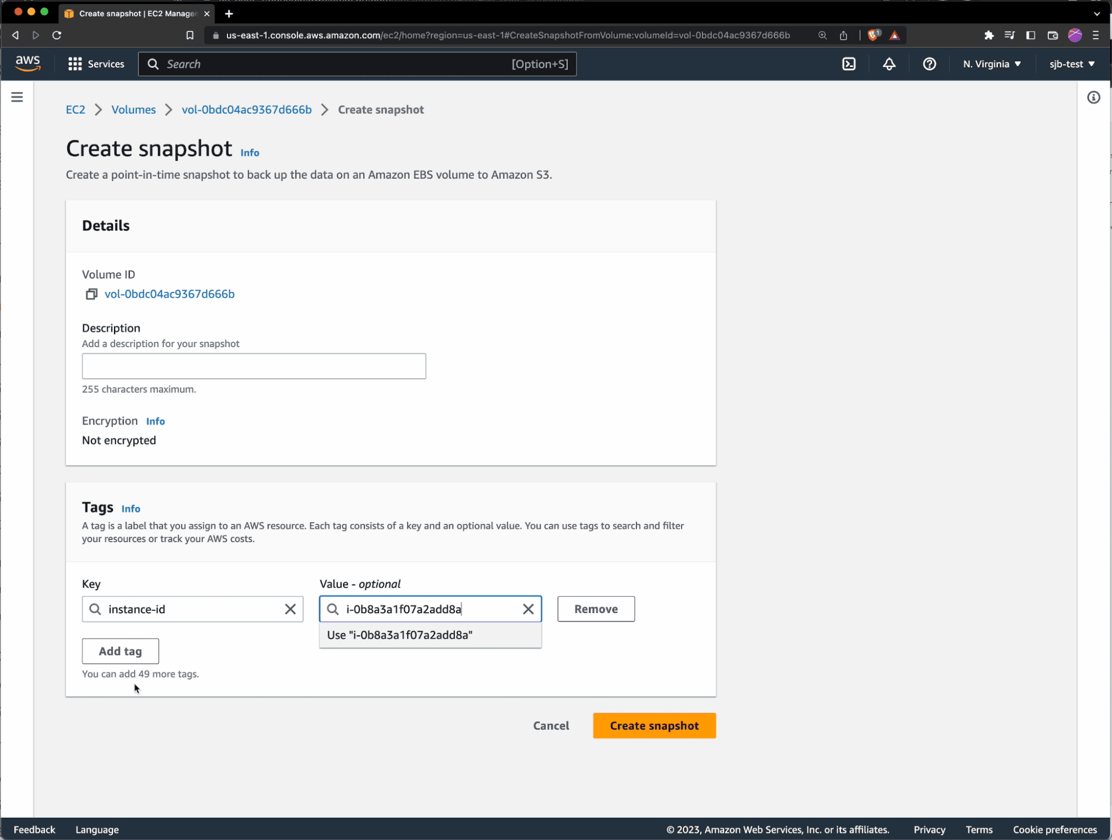Open the volume breadcrumb vol-0bdc04ac9367d666b
The width and height of the screenshot is (1112, 840).
[x=246, y=110]
